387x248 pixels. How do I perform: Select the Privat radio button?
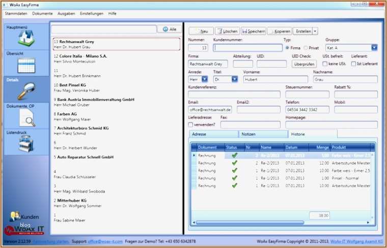[x=306, y=48]
